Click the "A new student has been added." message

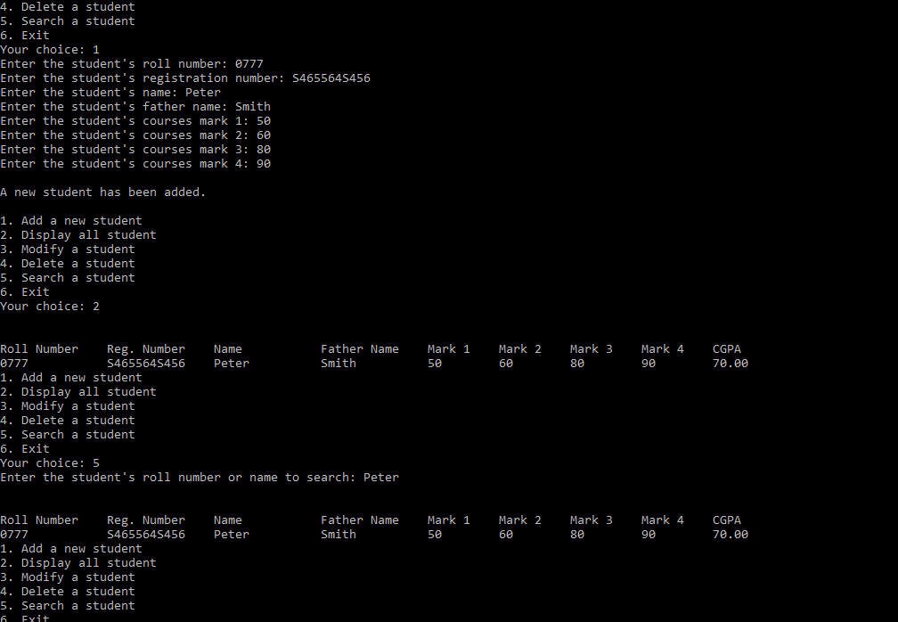(102, 192)
